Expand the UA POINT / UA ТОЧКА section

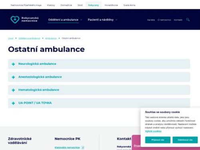[x=99, y=103]
